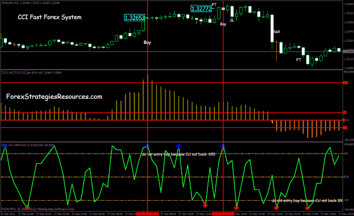354x216 pixels.
Task: Click the CCI with ARROW(4) indicator label
Action: (x=28, y=145)
